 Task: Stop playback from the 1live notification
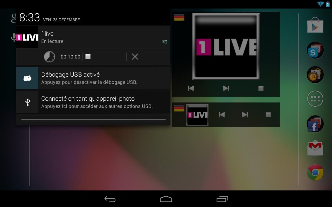(x=88, y=56)
